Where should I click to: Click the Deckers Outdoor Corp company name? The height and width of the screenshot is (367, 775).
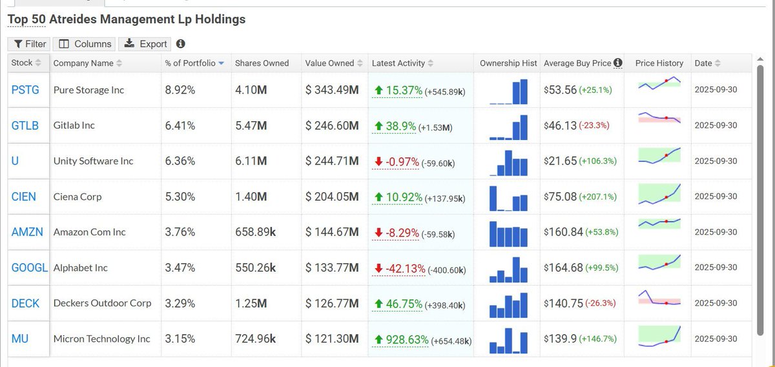(x=102, y=303)
